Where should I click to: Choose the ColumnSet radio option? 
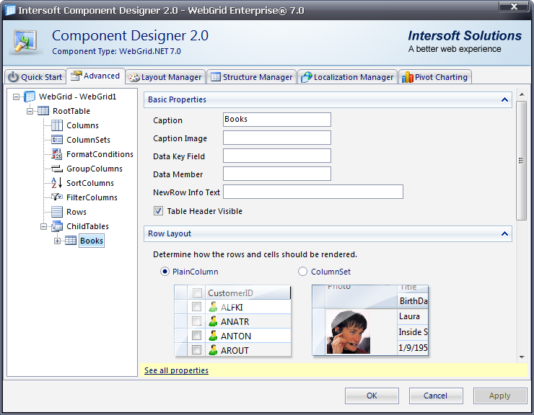click(303, 272)
